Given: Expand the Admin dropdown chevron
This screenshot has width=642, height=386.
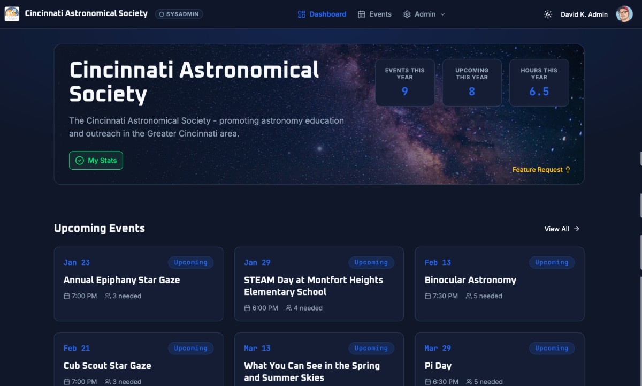Looking at the screenshot, I should pos(442,14).
